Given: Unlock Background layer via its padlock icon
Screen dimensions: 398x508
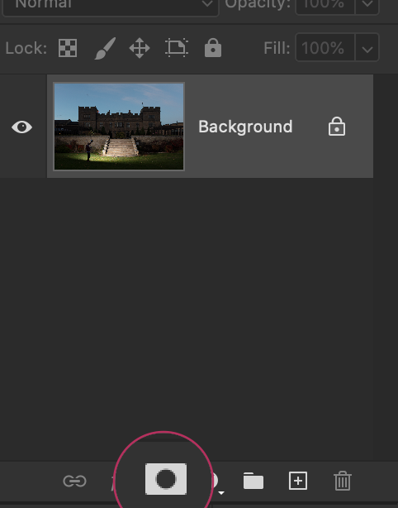Looking at the screenshot, I should [337, 127].
